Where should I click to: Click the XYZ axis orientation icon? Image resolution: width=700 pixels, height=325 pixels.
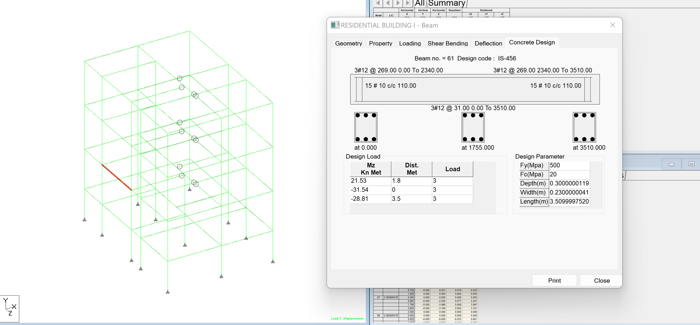pos(10,309)
